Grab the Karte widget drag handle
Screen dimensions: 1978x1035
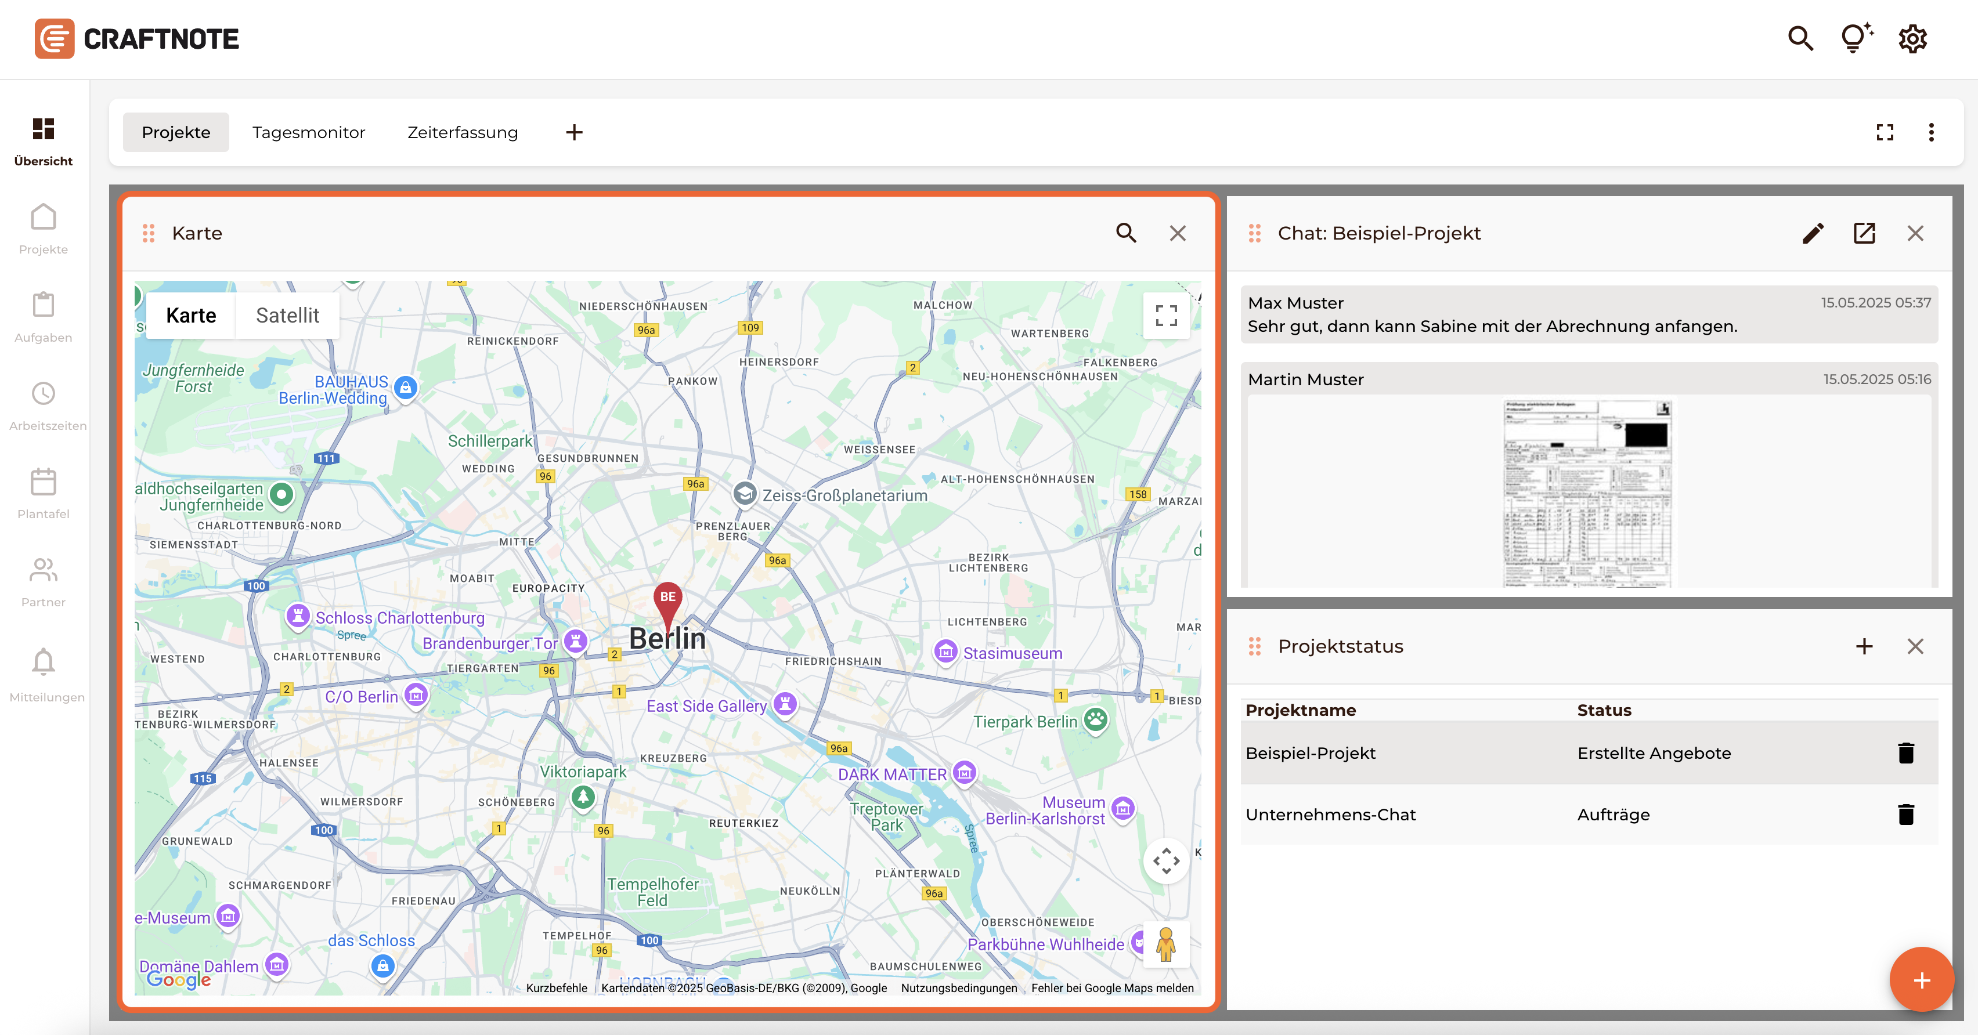149,233
